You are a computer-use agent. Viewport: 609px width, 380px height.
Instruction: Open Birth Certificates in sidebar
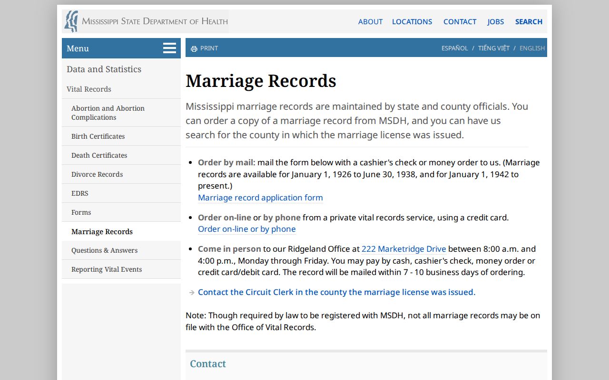pos(121,136)
